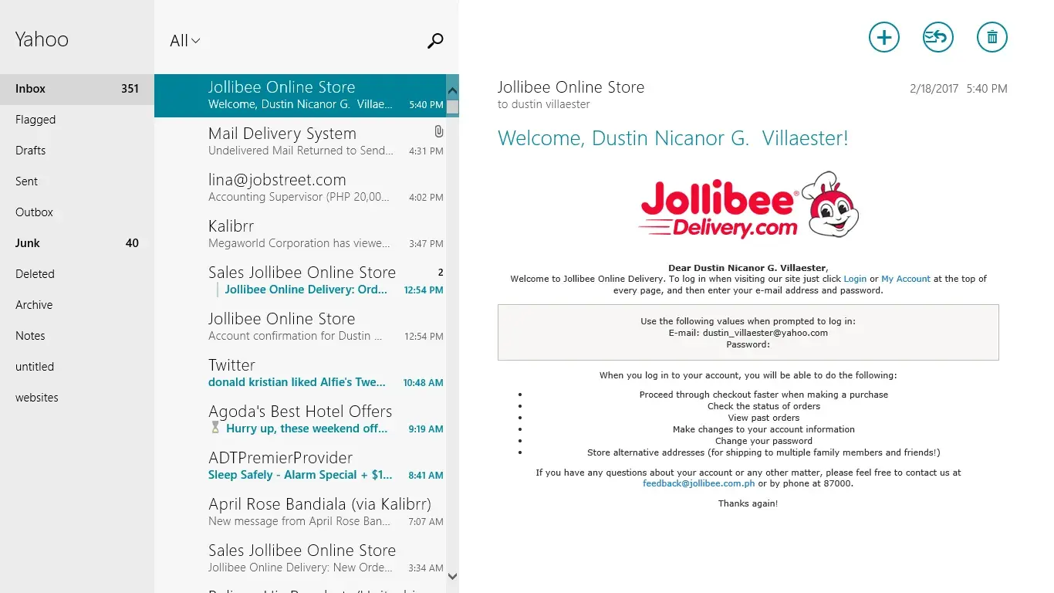Go to the Archive folder

34,305
